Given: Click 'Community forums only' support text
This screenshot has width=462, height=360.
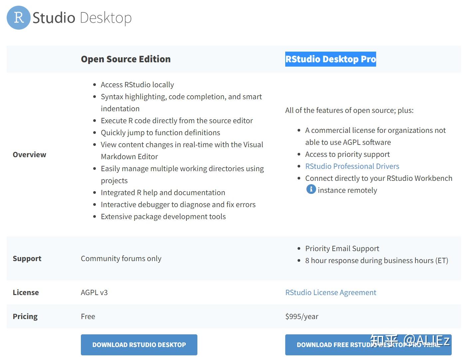Looking at the screenshot, I should pos(121,258).
